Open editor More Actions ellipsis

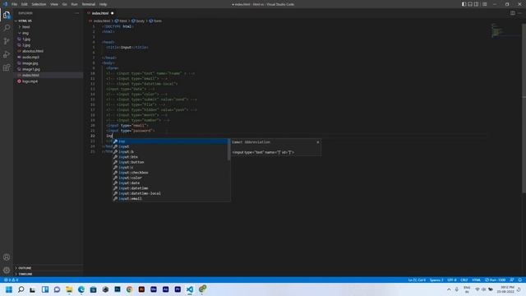(519, 13)
